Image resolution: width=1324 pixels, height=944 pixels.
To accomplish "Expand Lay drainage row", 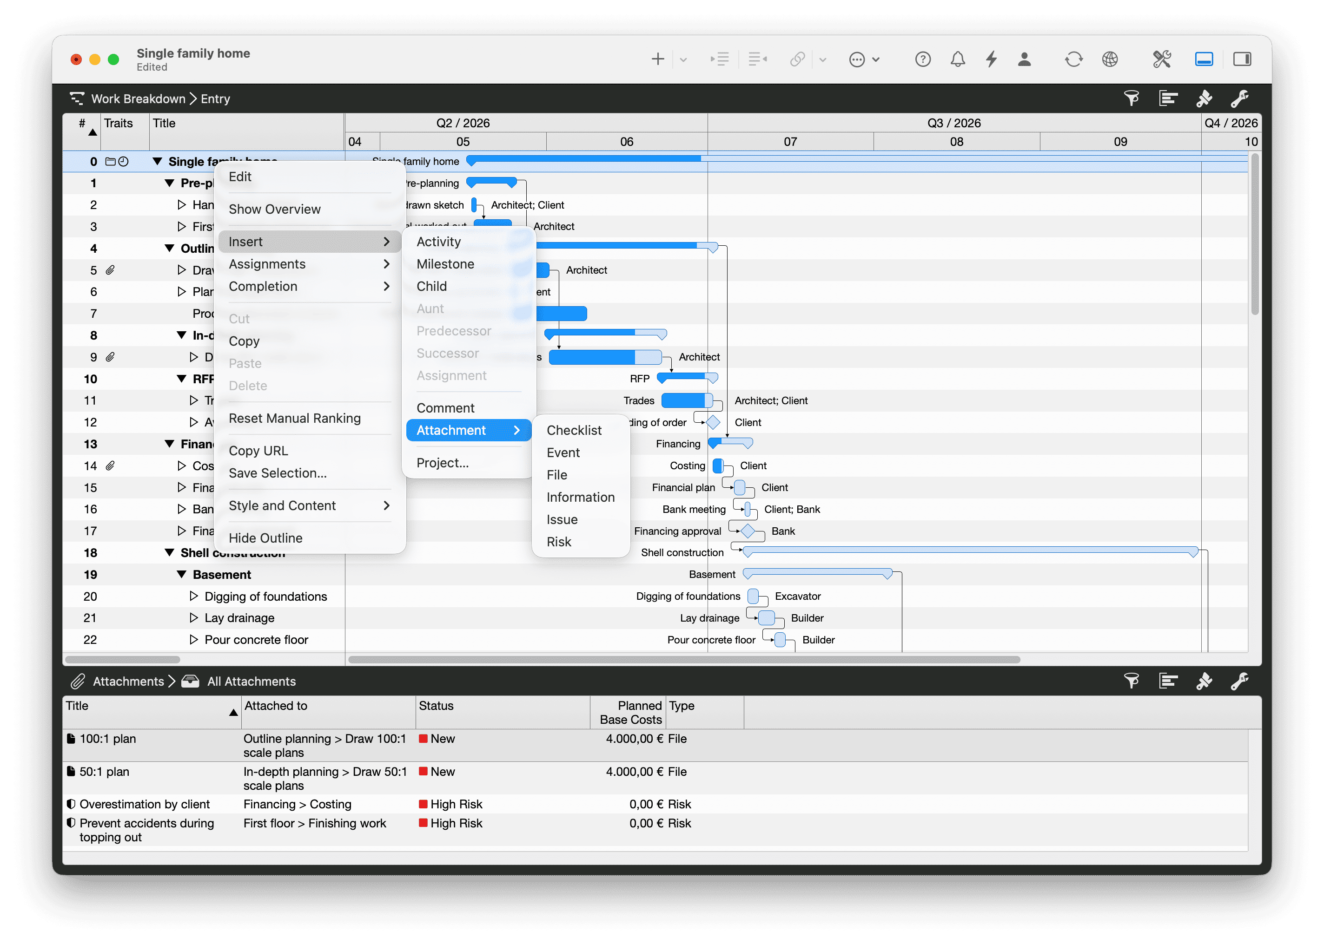I will click(194, 617).
